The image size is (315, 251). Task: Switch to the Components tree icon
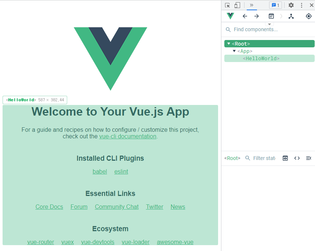pos(291,16)
